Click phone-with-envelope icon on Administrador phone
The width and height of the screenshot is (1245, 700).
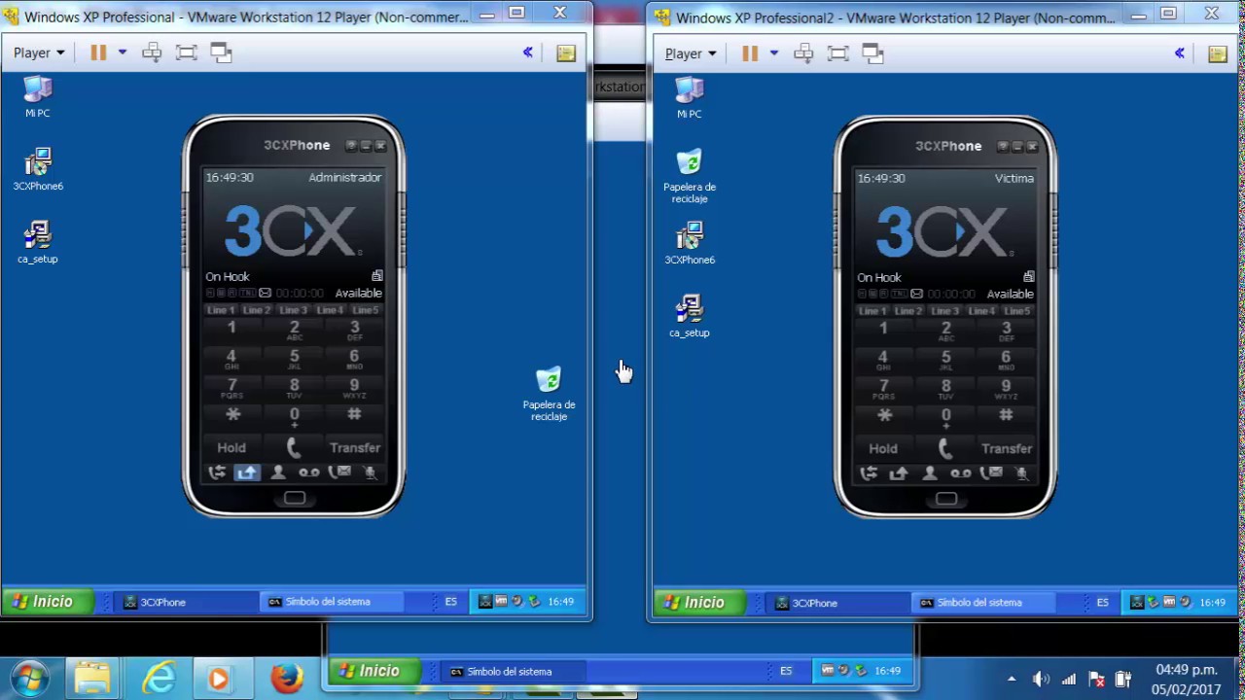click(339, 472)
